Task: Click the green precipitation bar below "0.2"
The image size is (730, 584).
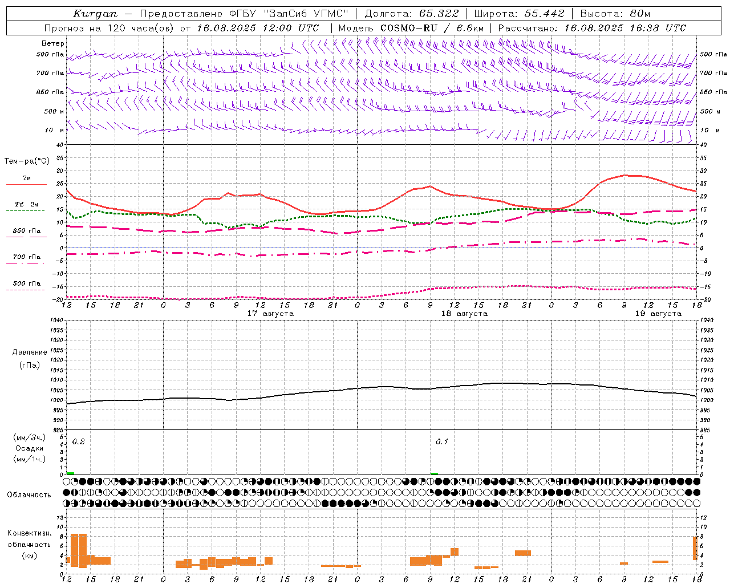Action: click(x=70, y=473)
